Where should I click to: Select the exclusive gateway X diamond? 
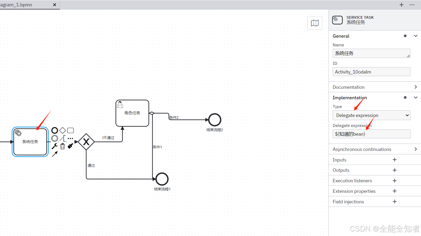(x=86, y=142)
